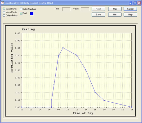Image resolution: width=142 pixels, height=123 pixels.
Task: Click the curve point at hour 12
Action: coord(77,55)
